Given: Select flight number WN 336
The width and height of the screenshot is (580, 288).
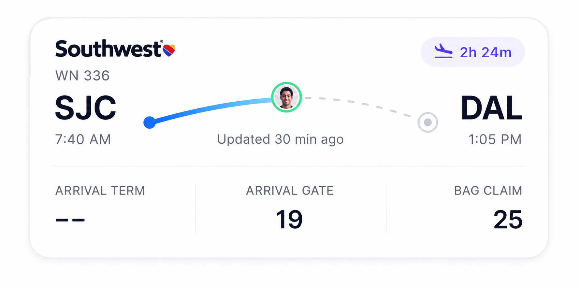Looking at the screenshot, I should pos(82,76).
